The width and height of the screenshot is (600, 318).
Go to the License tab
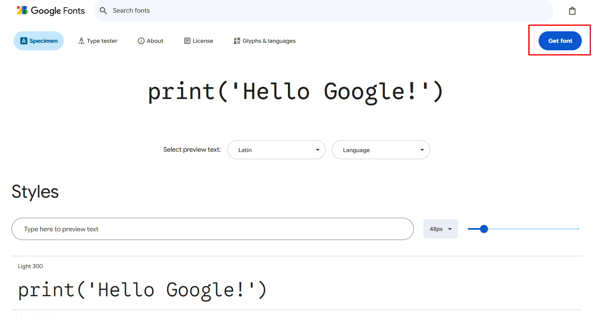pos(203,41)
